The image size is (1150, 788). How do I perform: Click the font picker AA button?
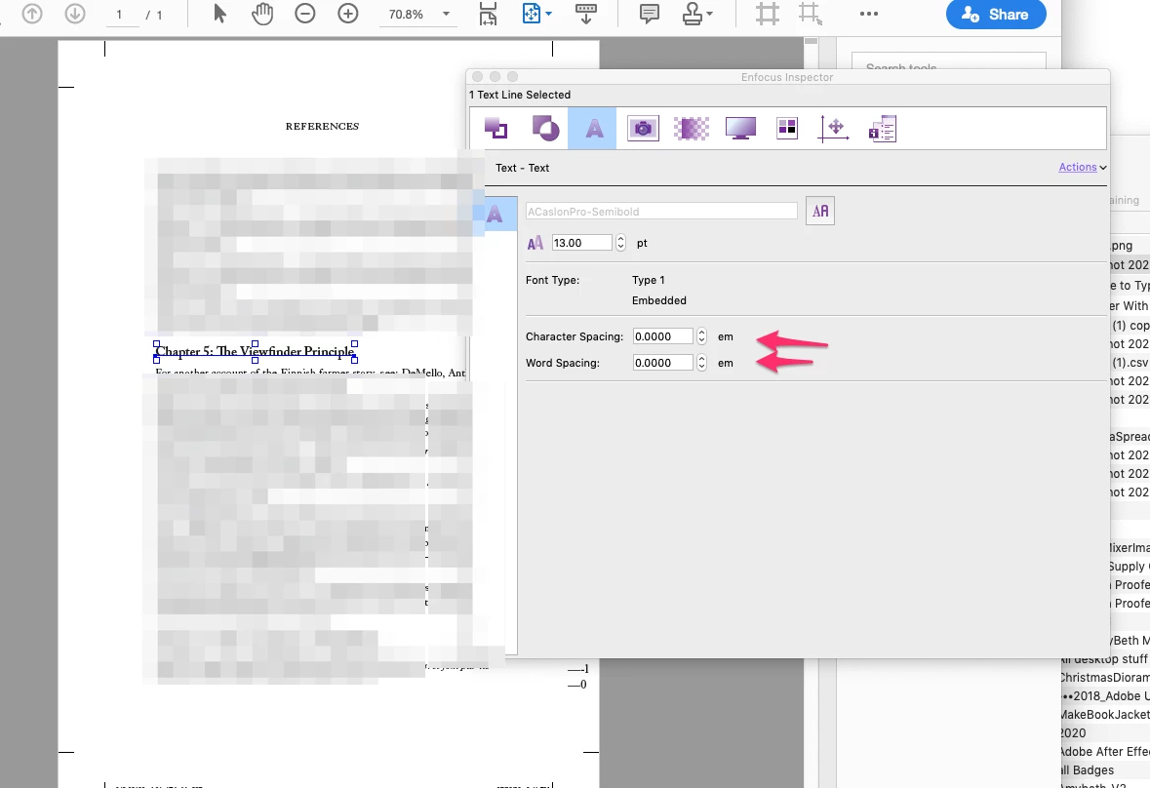(x=820, y=211)
